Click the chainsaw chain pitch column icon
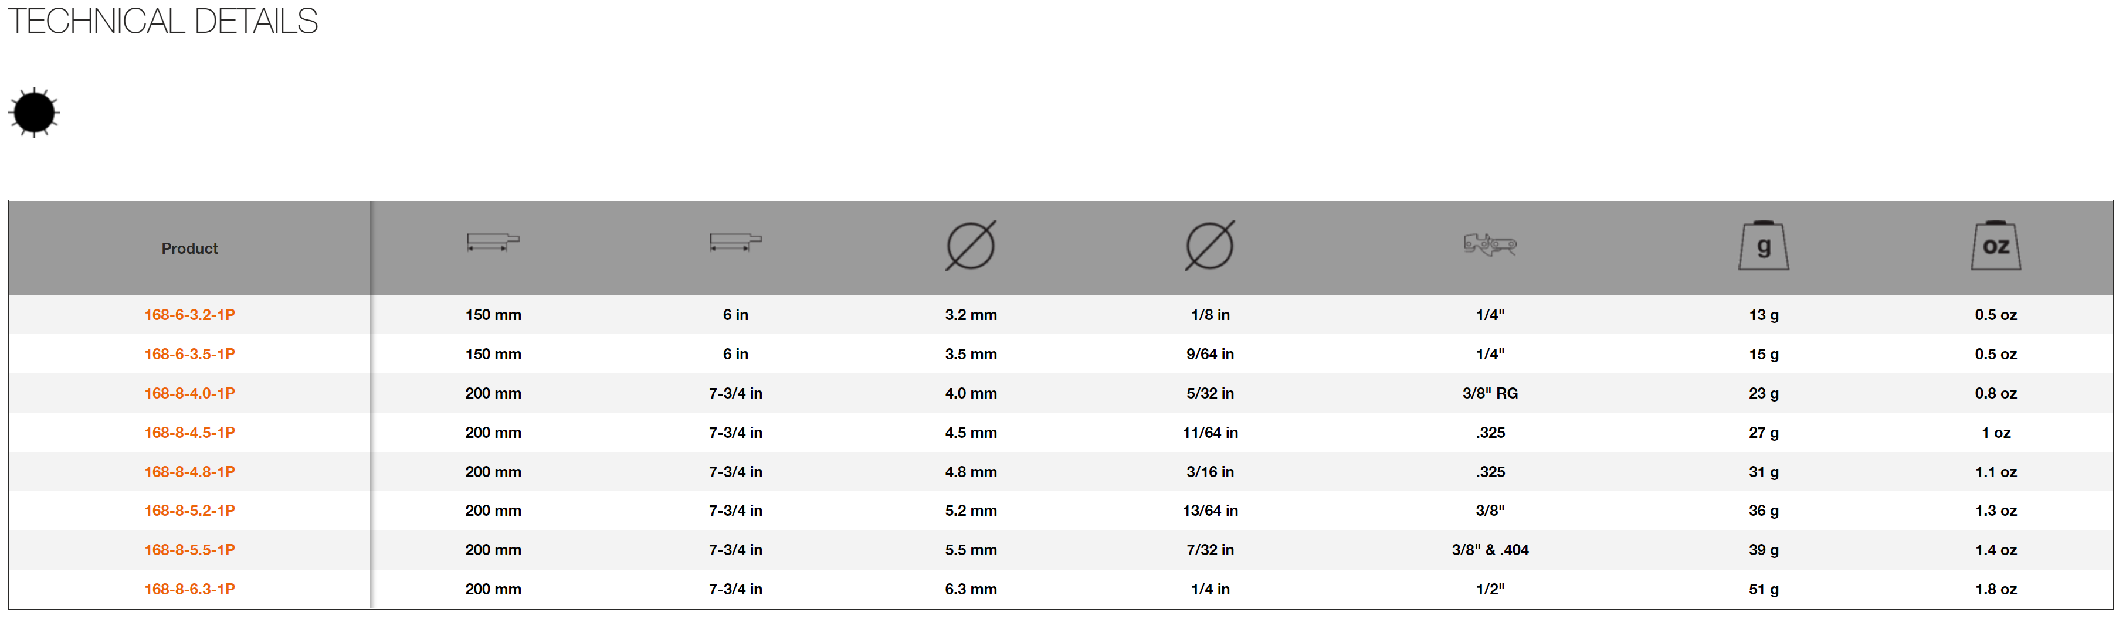Screen dimensions: 2126x619 point(1490,245)
